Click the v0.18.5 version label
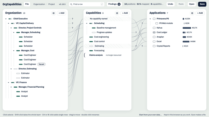The width and height of the screenshot is (209, 117). 62,4
